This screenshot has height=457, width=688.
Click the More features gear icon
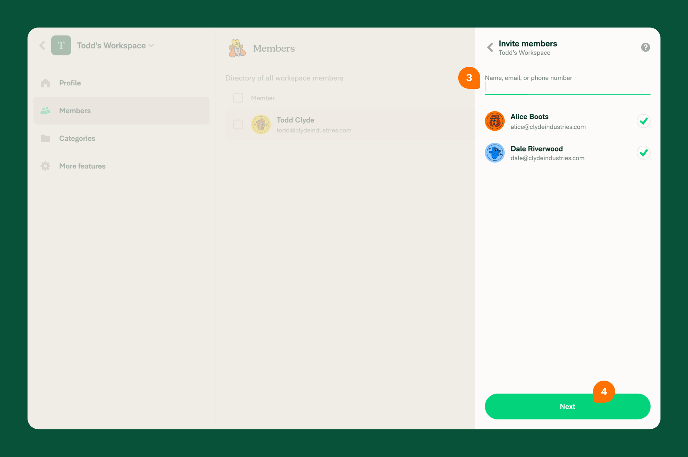[x=45, y=166]
